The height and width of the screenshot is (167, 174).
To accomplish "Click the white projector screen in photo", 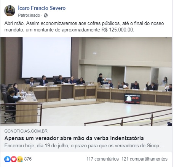I will coord(46,57).
